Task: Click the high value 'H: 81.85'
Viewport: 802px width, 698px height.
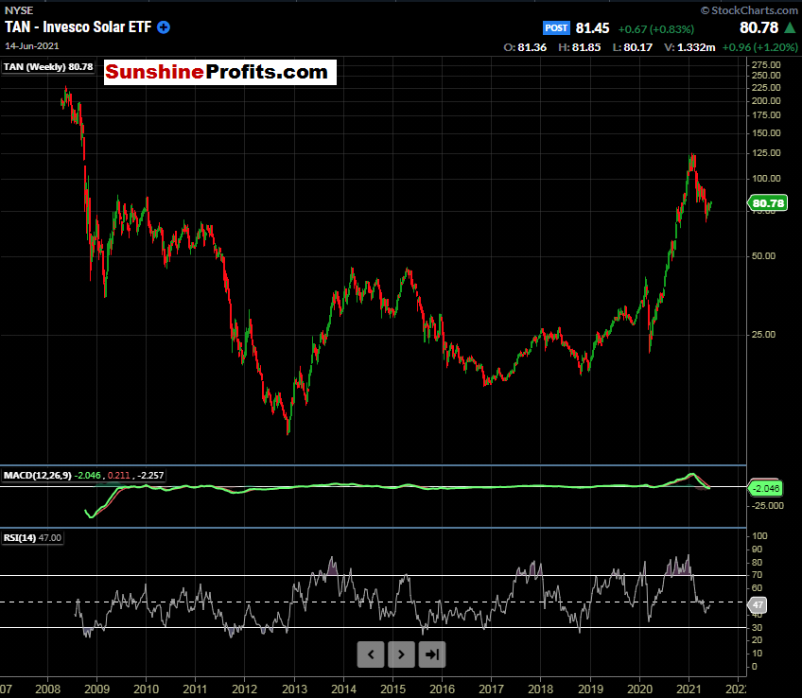Action: pyautogui.click(x=580, y=47)
